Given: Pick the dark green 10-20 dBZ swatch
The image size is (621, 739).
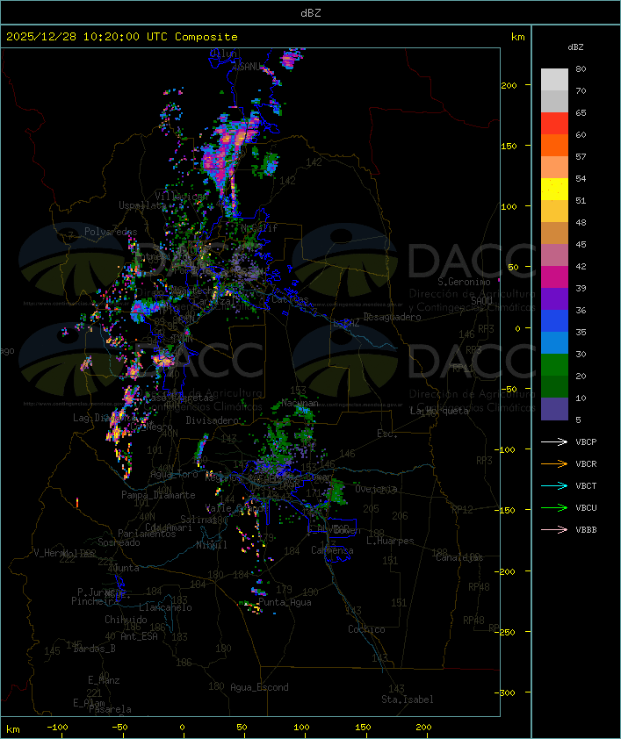Looking at the screenshot, I should [x=554, y=386].
